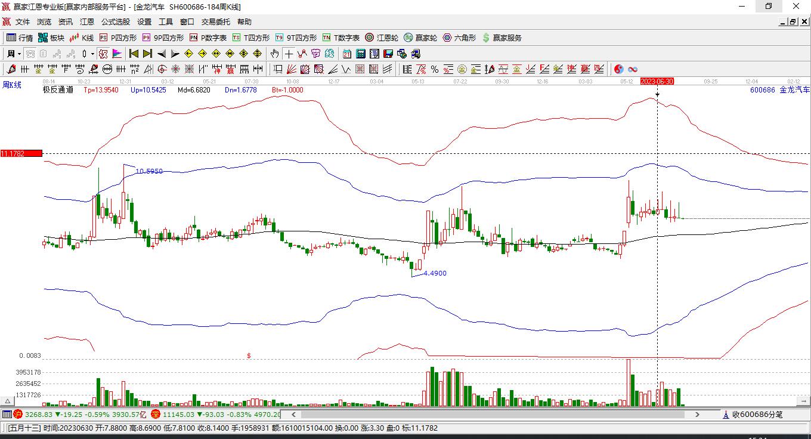This screenshot has height=439, width=811.
Task: Step chart one bar right
Action: [175, 54]
